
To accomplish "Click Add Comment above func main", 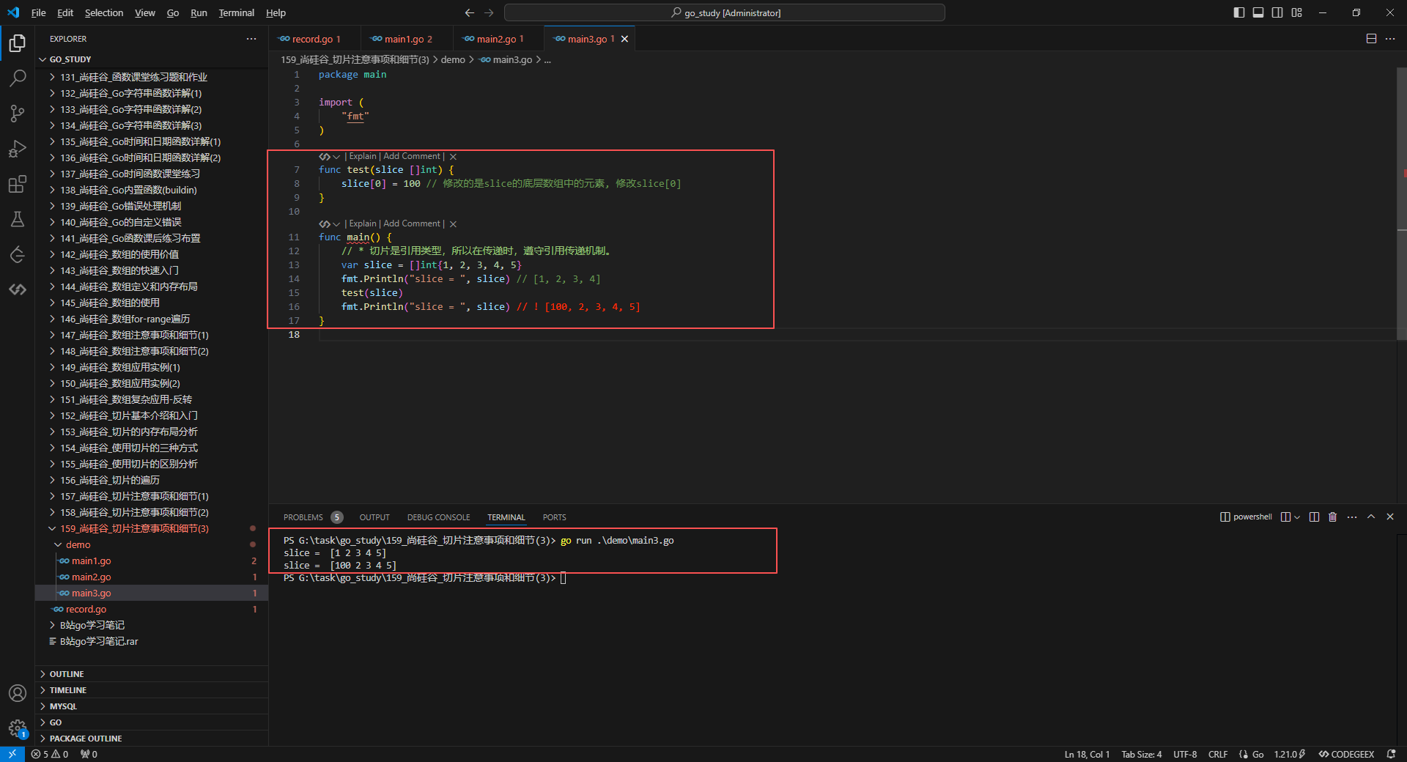I will pos(412,223).
